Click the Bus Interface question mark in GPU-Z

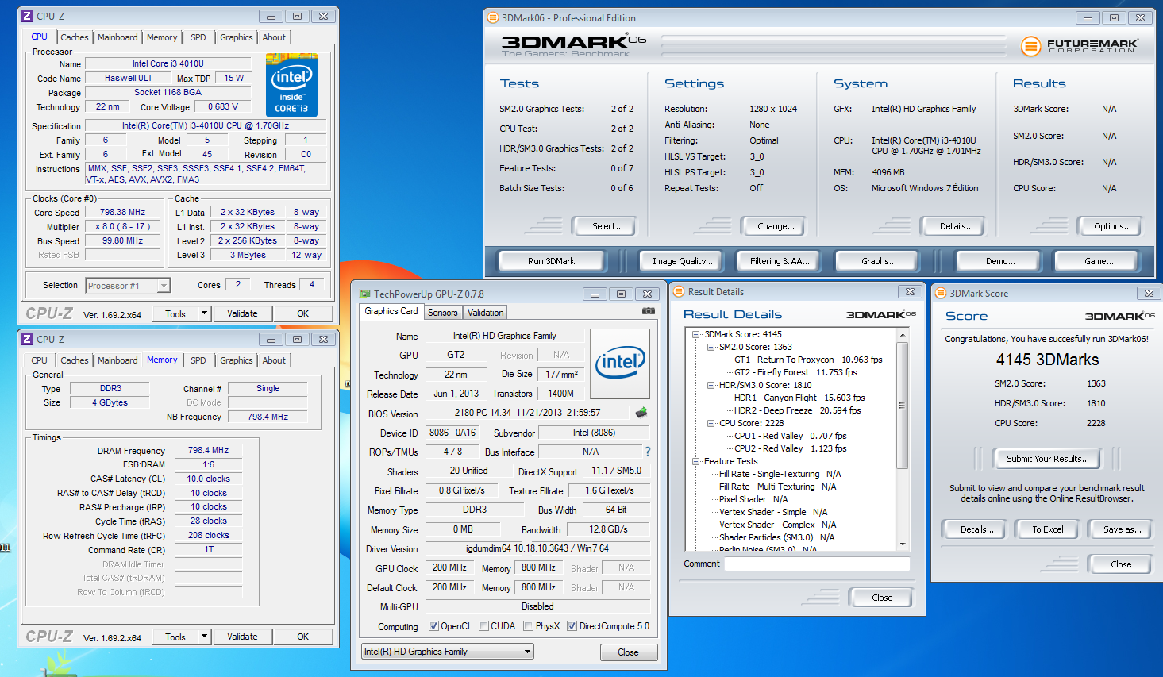647,452
